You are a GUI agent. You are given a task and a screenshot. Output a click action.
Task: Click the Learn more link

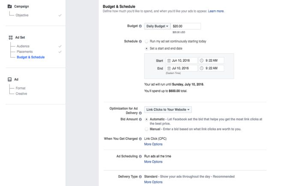pos(216,11)
